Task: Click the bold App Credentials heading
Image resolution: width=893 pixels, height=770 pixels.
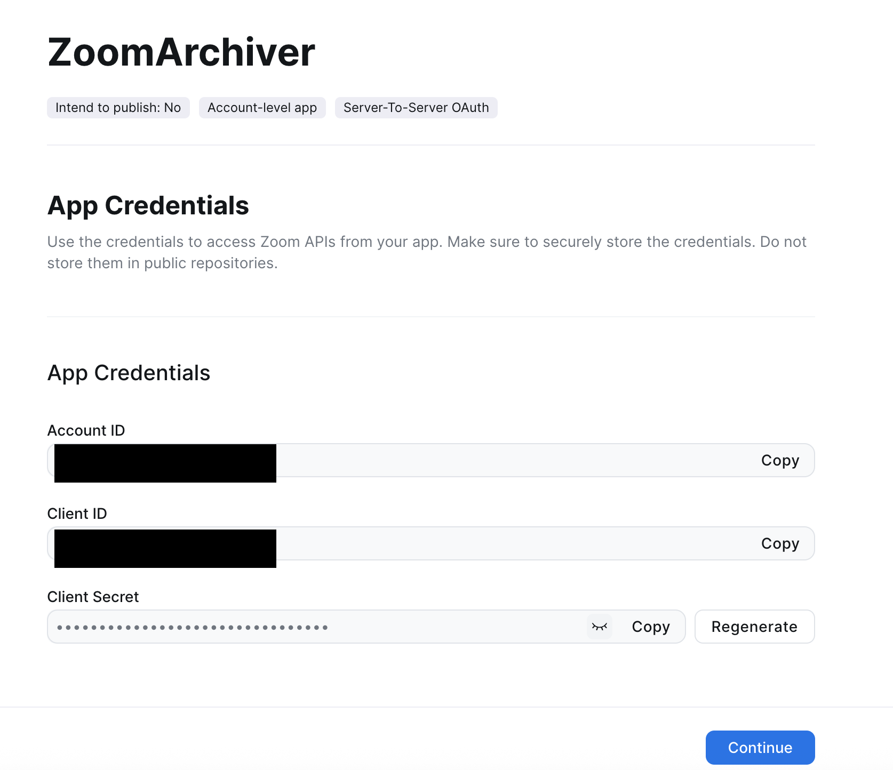Action: [148, 205]
